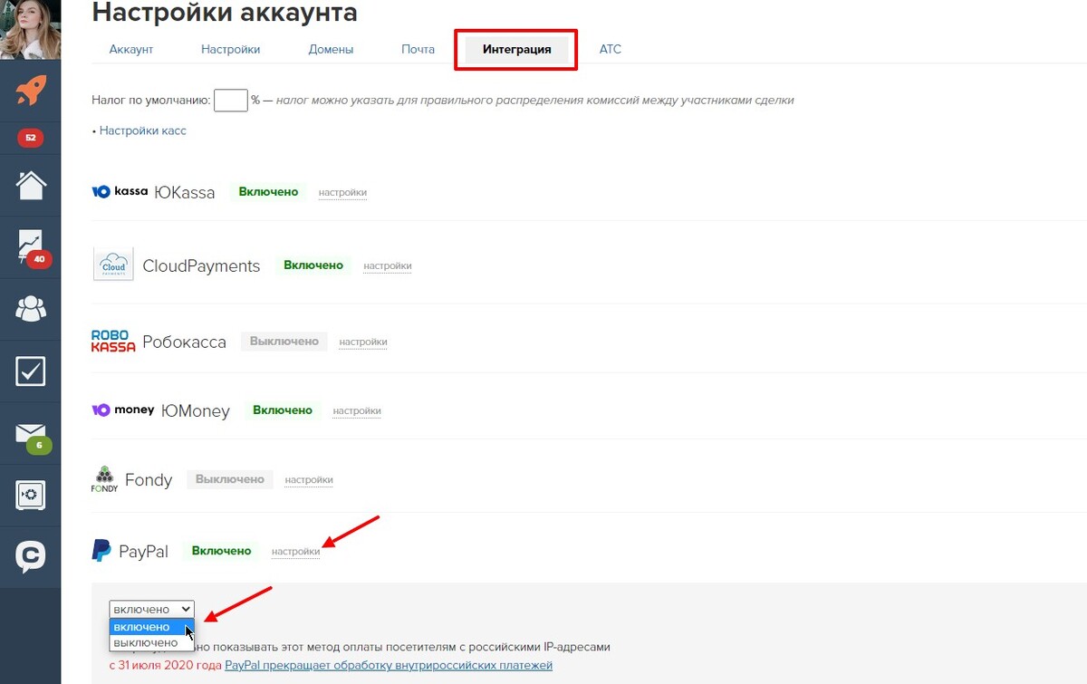Viewport: 1087px width, 684px height.
Task: Click the Выключено status of Робокасса
Action: [x=284, y=342]
